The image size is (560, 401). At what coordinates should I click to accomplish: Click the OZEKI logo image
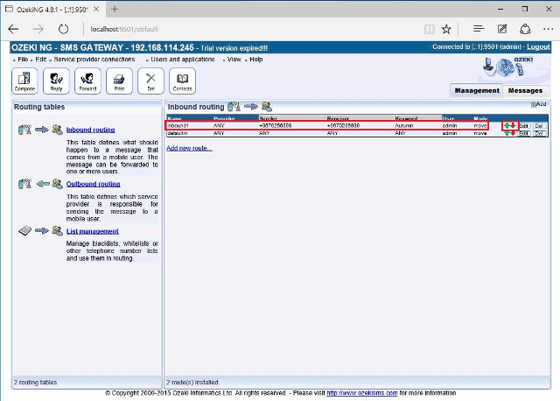pos(508,67)
